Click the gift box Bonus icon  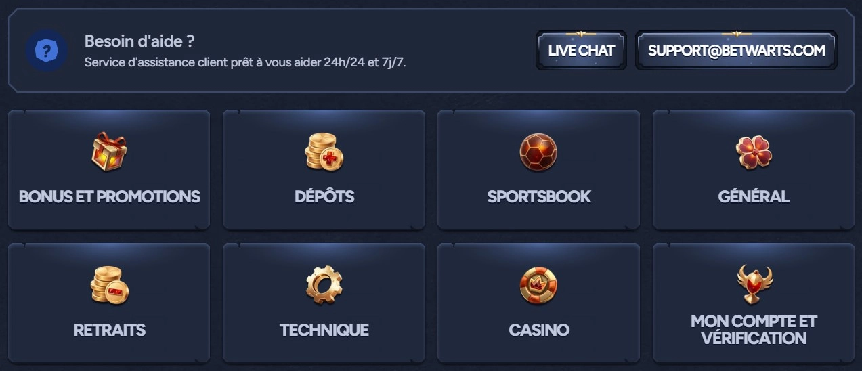point(109,152)
